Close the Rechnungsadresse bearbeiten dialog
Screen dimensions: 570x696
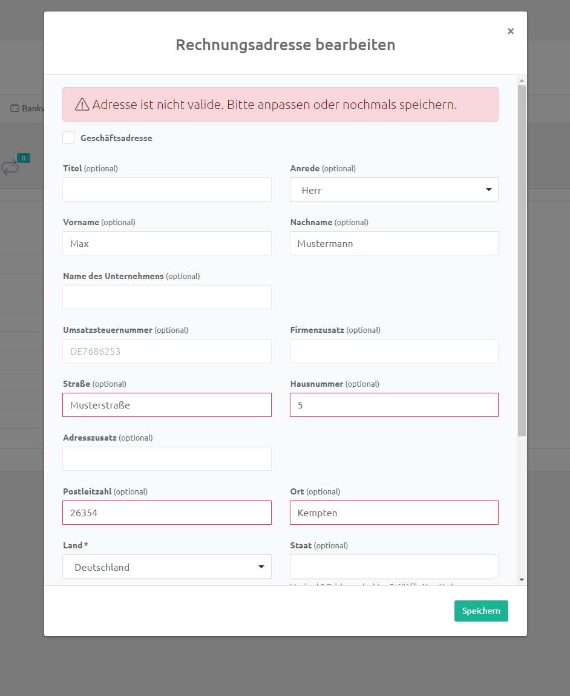click(511, 31)
